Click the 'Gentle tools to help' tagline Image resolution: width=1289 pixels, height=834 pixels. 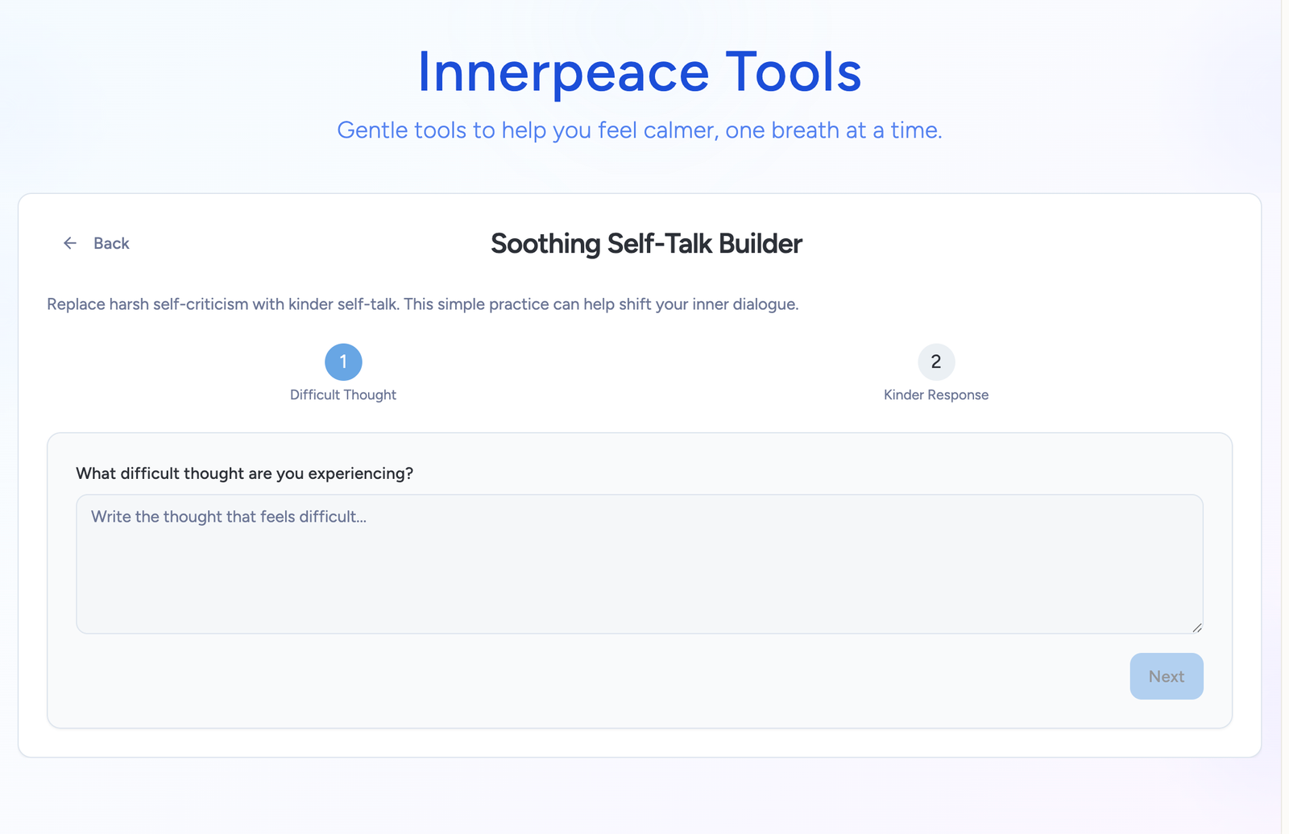coord(639,130)
